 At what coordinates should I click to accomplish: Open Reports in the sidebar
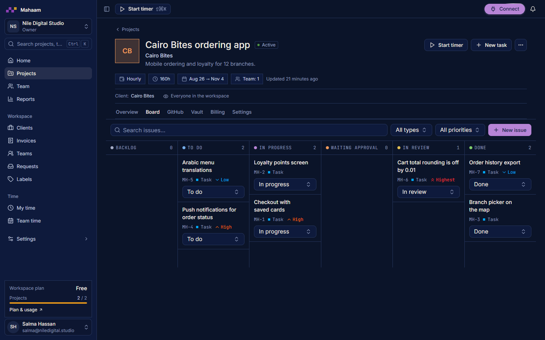[48, 99]
